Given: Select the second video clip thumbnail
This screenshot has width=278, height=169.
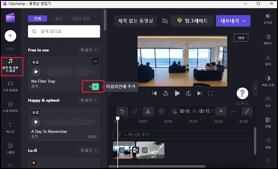Looking at the screenshot, I should pos(150,150).
